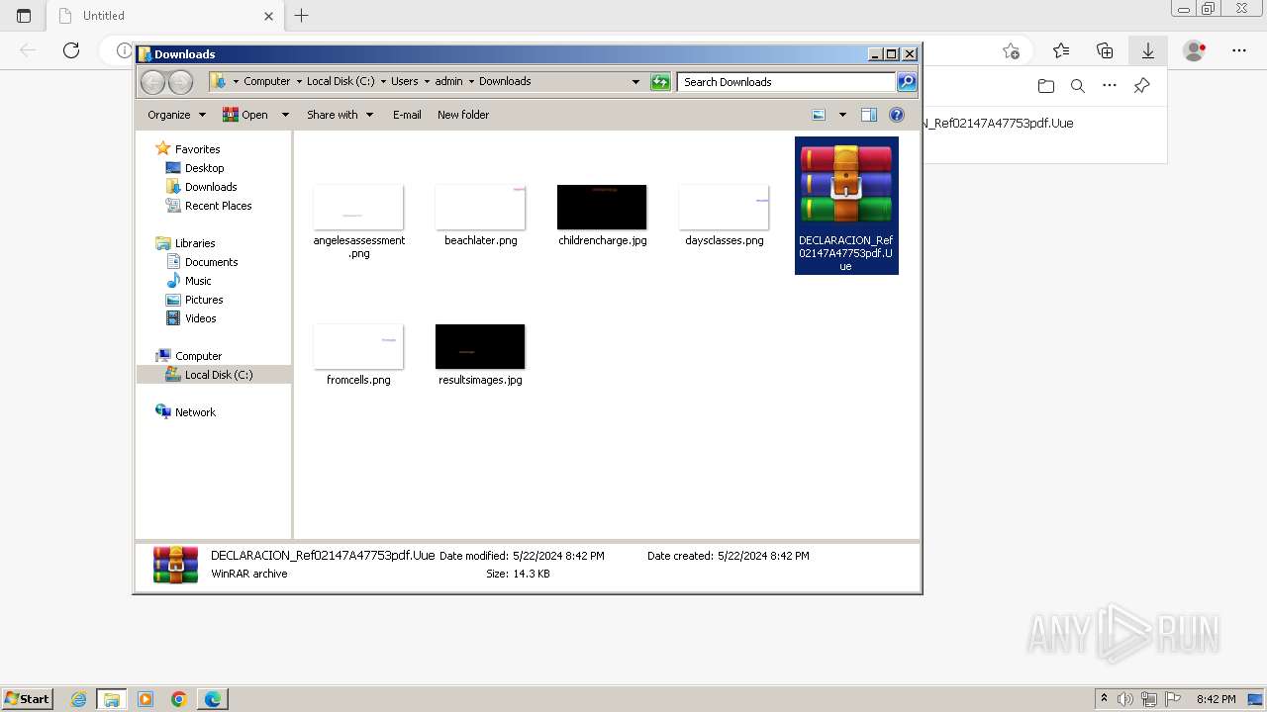Click the search magnifier in Downloads

[x=907, y=82]
